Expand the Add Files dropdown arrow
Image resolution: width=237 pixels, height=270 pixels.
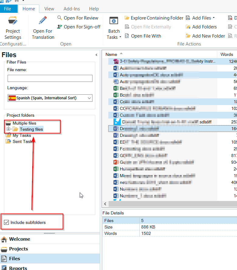click(x=214, y=18)
